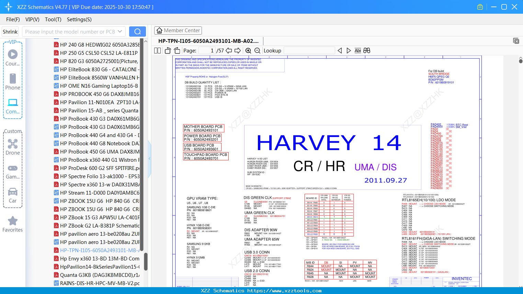Open the Courses panel icon
523x294 pixels.
(x=13, y=54)
